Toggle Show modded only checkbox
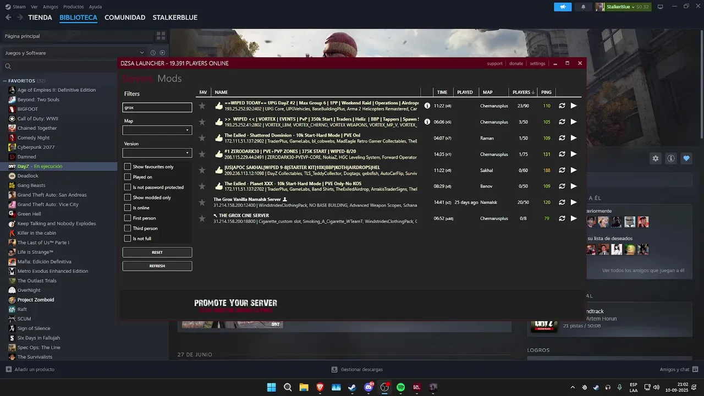This screenshot has width=704, height=396. tap(128, 197)
